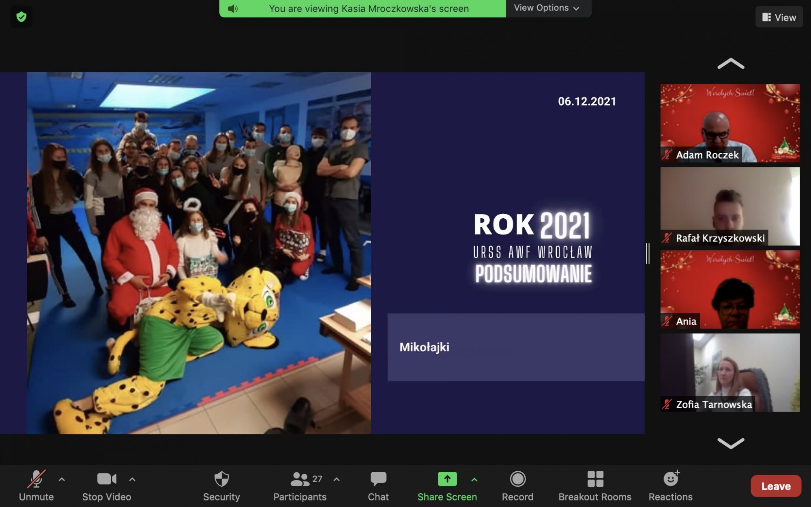Click the Mikołajki caption on the slide
The image size is (811, 507).
425,347
